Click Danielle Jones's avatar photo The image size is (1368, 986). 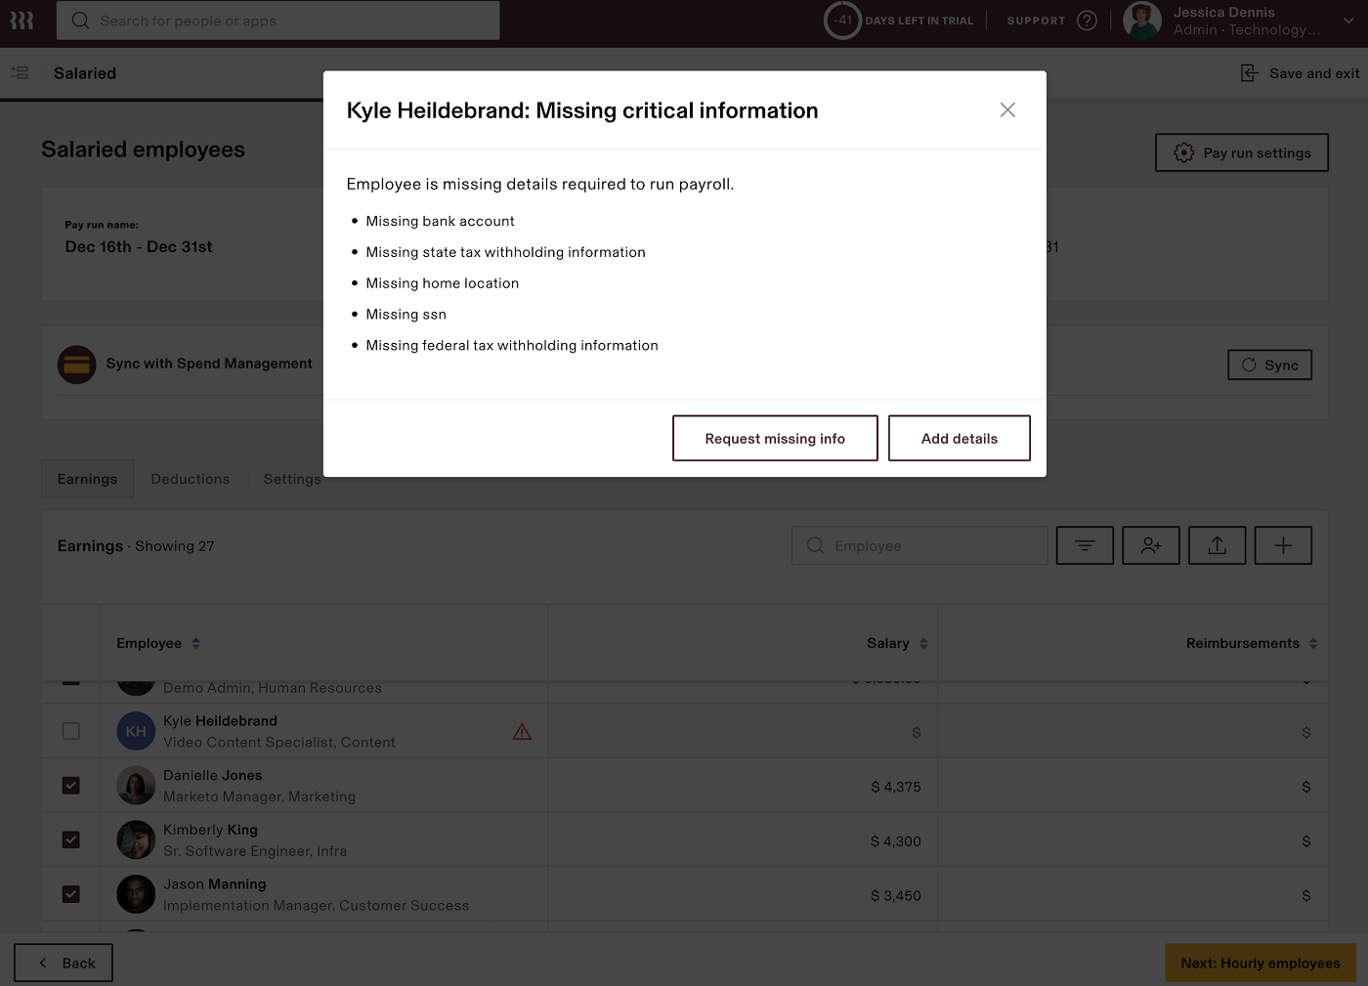136,786
